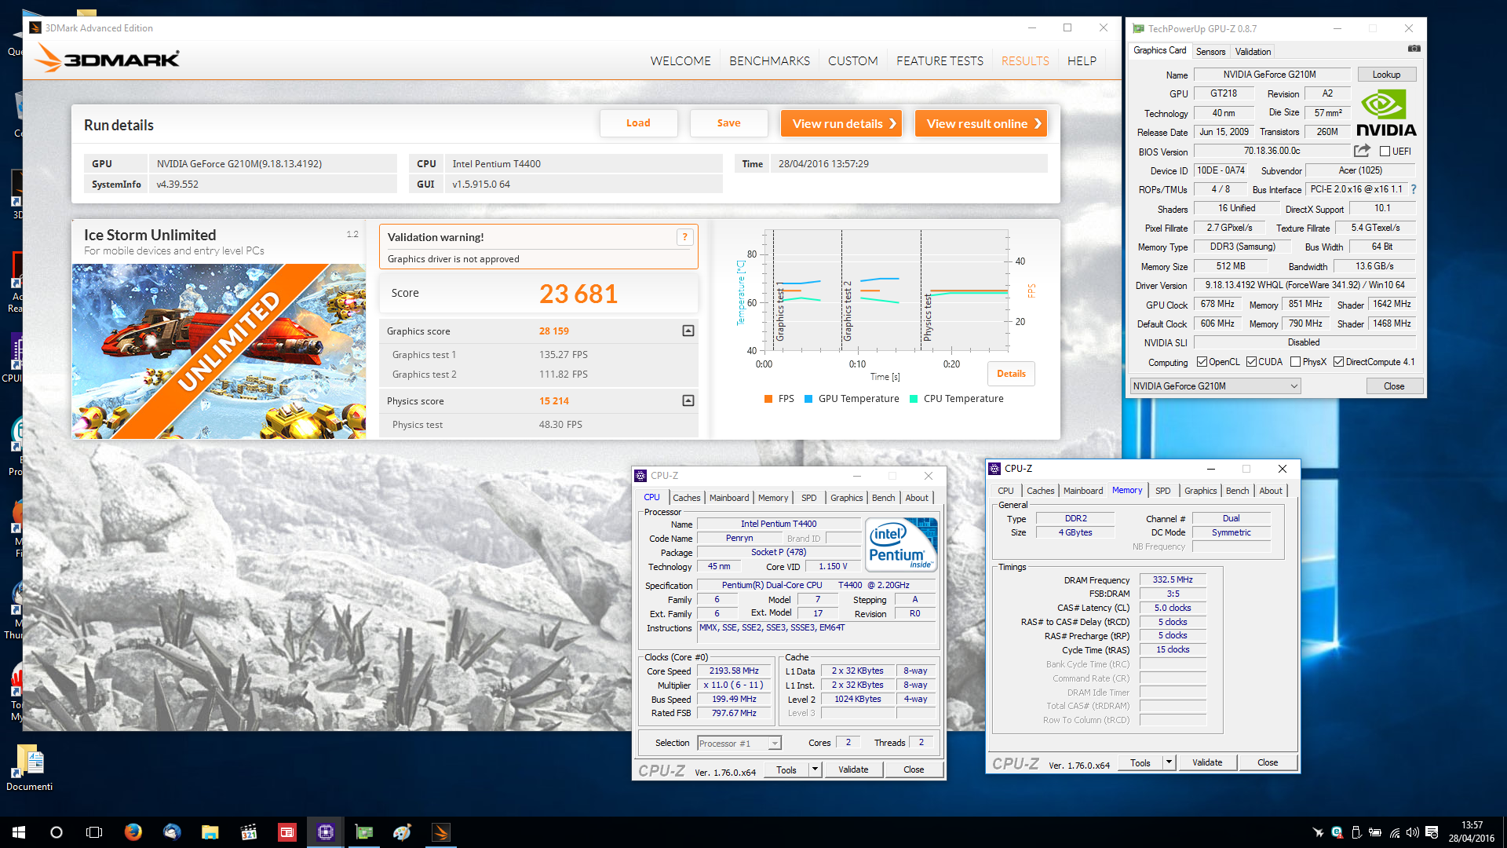Click the Details button under the chart
This screenshot has height=848, width=1507.
(1011, 374)
